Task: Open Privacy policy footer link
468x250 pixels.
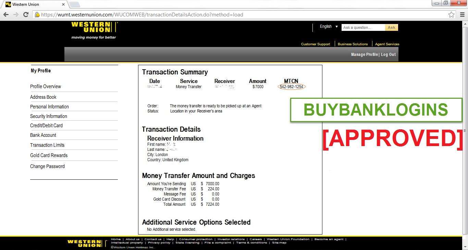Action: (x=159, y=242)
